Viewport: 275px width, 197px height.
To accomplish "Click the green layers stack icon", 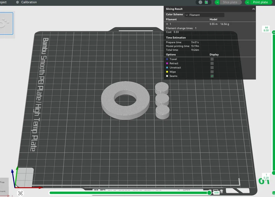I will [x=273, y=193].
